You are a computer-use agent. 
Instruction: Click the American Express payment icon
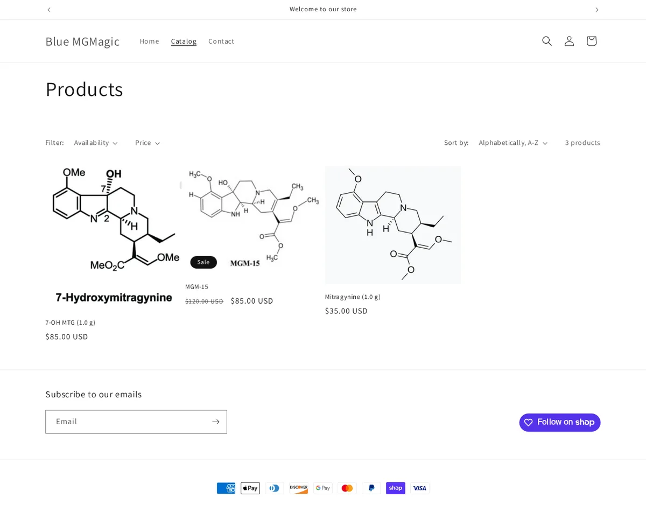click(x=226, y=488)
